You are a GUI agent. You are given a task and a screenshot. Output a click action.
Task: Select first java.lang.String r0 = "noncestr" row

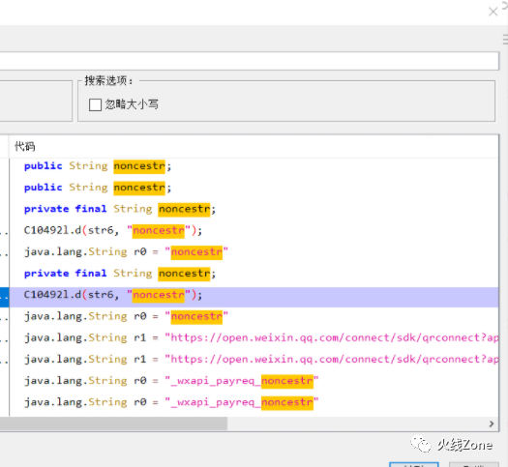[x=254, y=251]
